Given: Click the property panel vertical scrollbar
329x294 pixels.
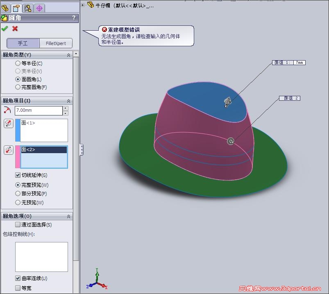Looking at the screenshot, I should [x=76, y=159].
